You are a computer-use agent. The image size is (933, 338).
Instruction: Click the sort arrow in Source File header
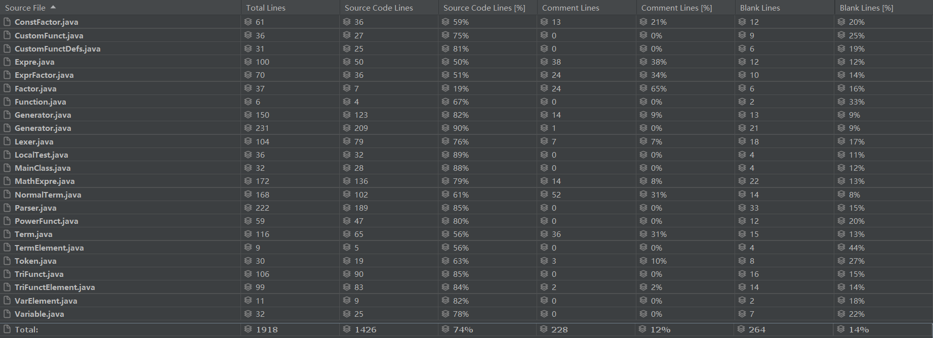(53, 8)
